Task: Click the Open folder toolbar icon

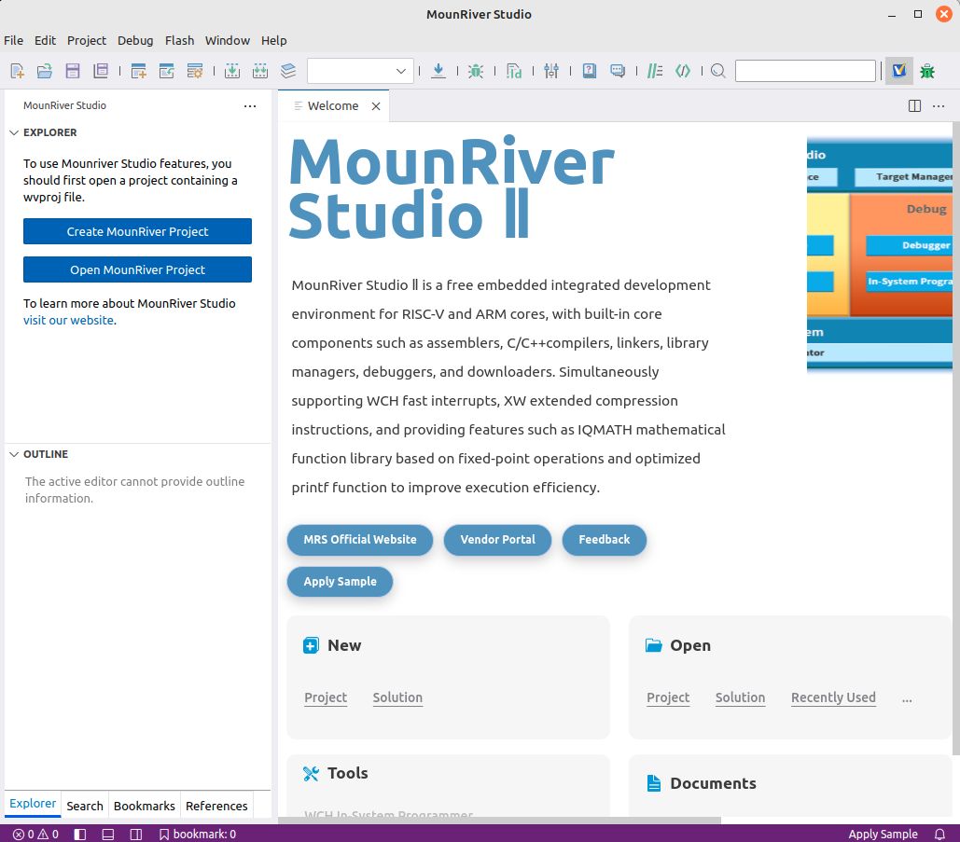Action: pos(45,71)
